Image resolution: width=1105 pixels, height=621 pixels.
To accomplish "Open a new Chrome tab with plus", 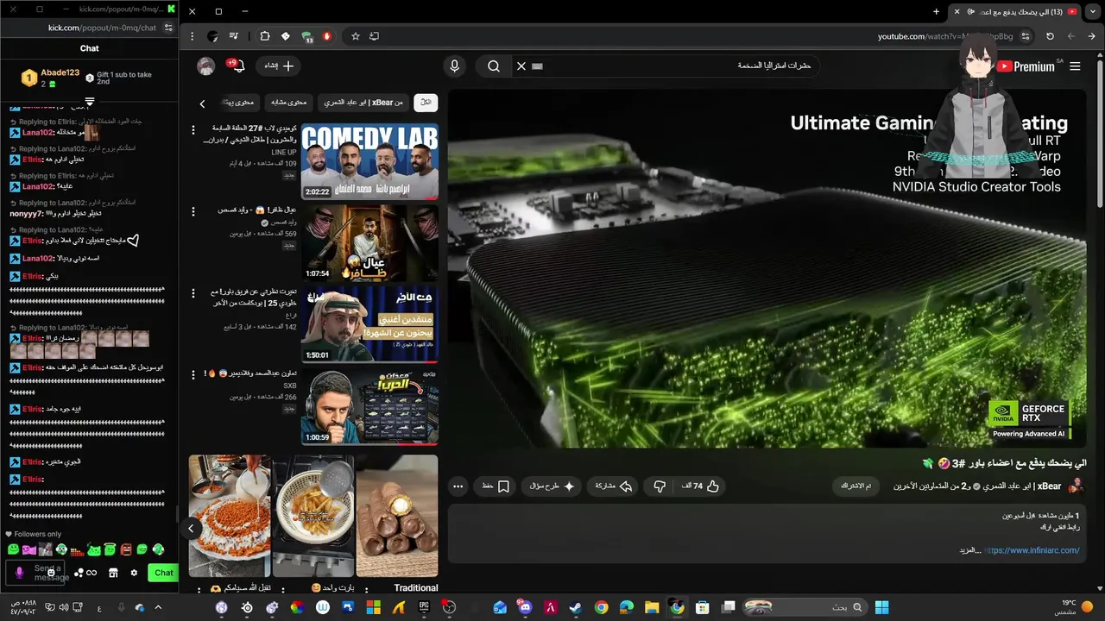I will tap(936, 11).
